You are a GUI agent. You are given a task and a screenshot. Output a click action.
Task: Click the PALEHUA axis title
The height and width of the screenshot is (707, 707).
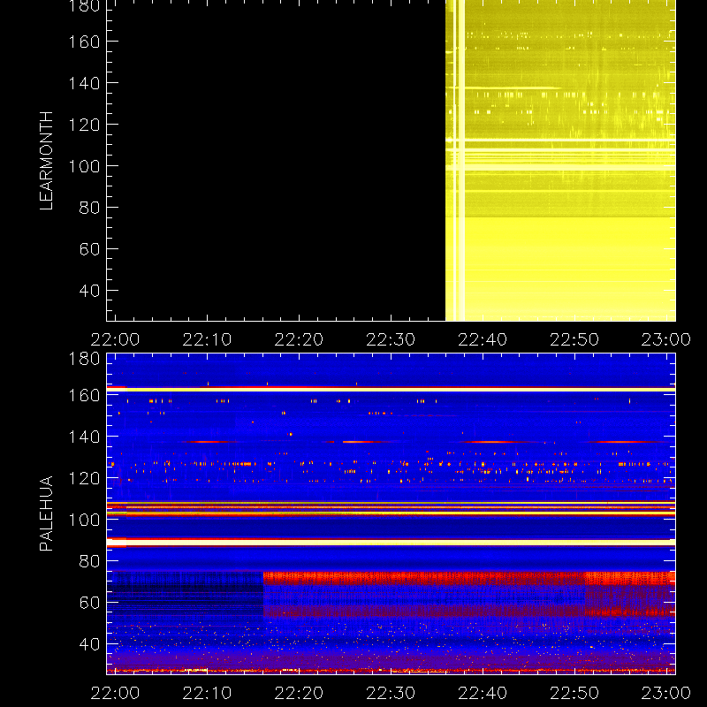pos(47,513)
